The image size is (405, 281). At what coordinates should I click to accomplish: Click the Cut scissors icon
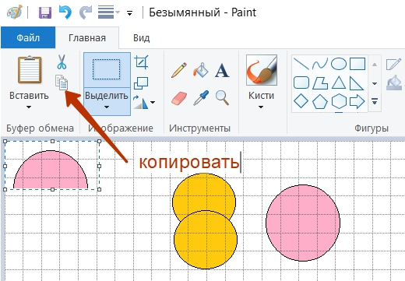click(62, 61)
